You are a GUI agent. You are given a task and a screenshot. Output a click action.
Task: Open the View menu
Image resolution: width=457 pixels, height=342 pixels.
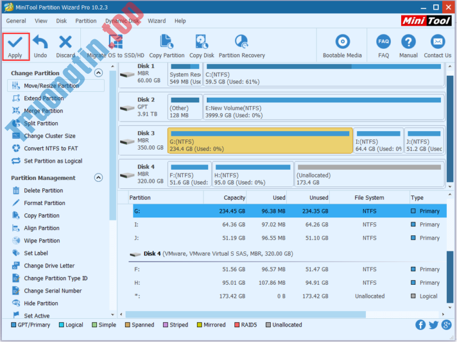point(41,21)
